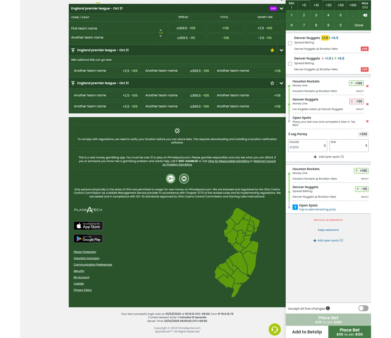Select the o369.5 -105 spread odds

tap(186, 28)
